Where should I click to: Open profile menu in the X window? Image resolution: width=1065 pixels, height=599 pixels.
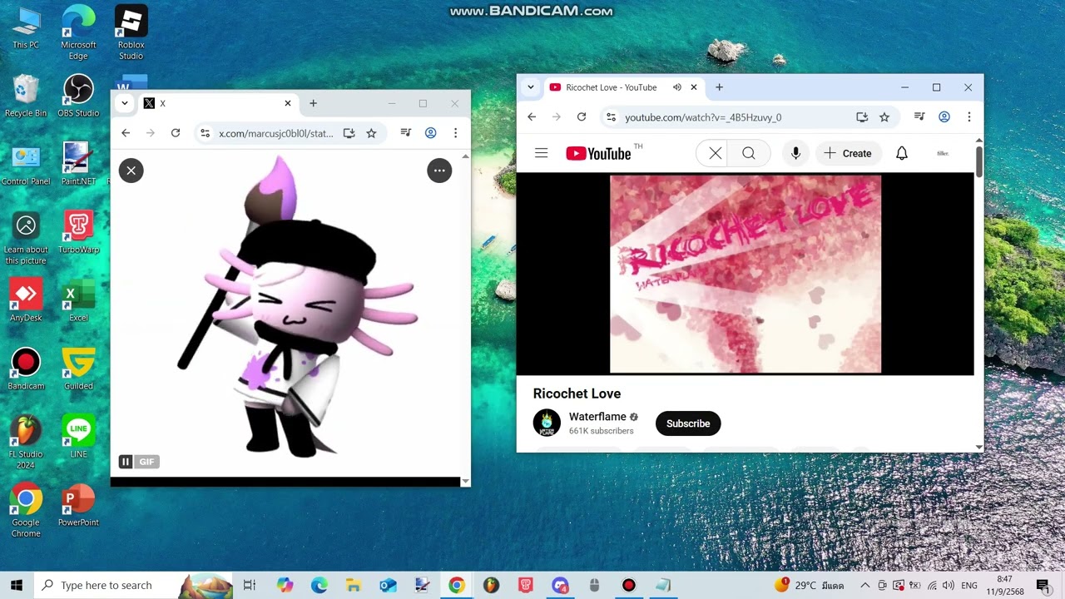pos(431,133)
